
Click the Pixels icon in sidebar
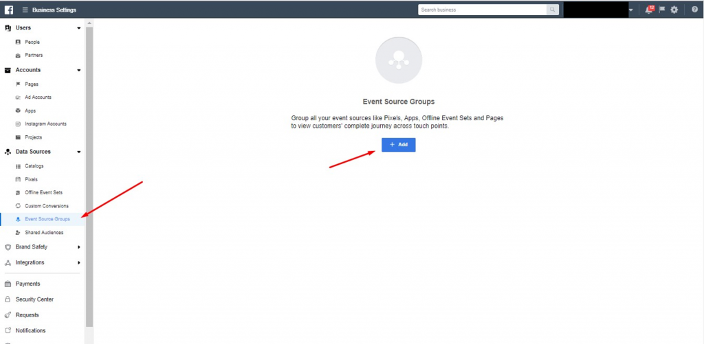coord(18,179)
